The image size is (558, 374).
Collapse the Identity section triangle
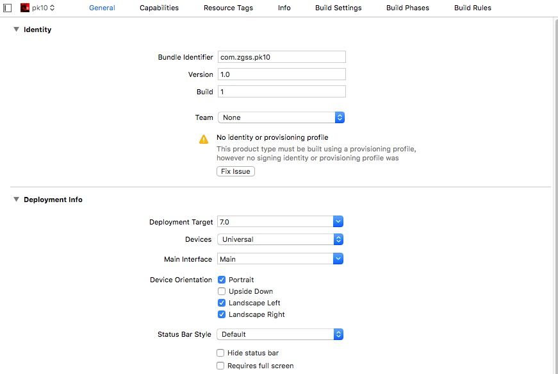[17, 30]
